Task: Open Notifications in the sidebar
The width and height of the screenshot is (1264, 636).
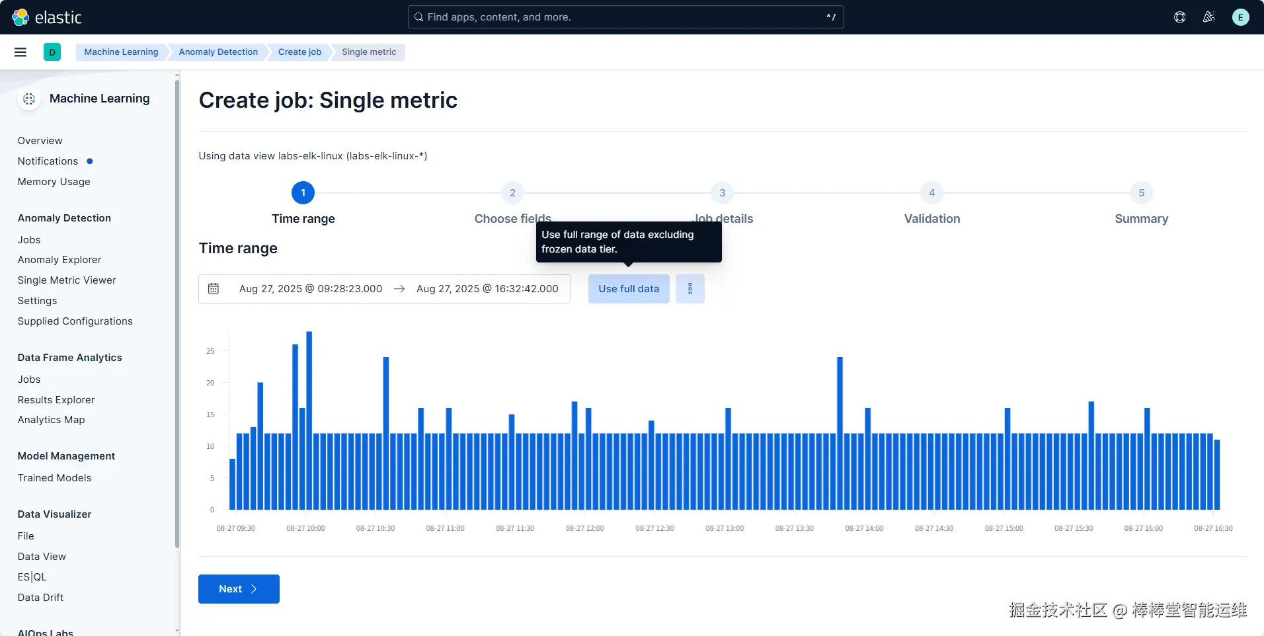Action: click(48, 161)
